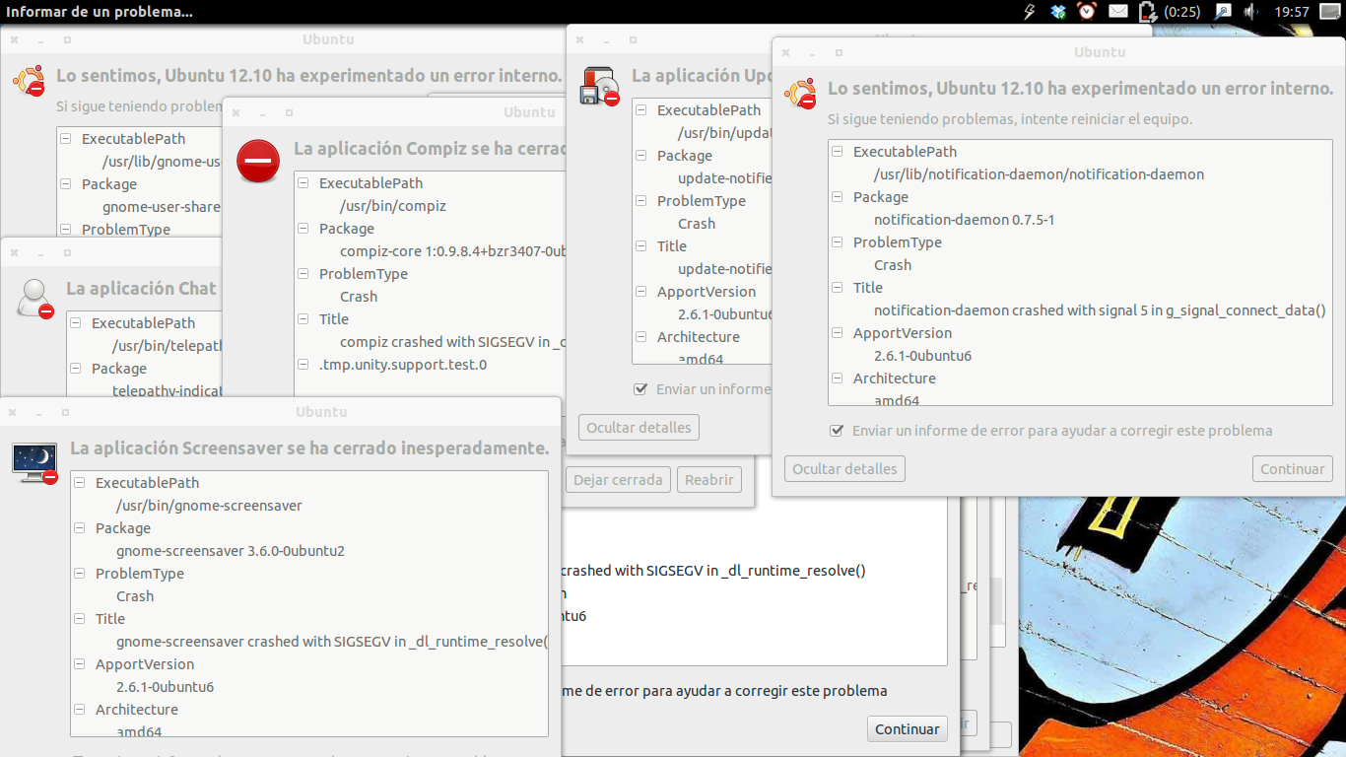Collapse Title in Compiz window
Viewport: 1346px width, 757px height.
(x=303, y=319)
